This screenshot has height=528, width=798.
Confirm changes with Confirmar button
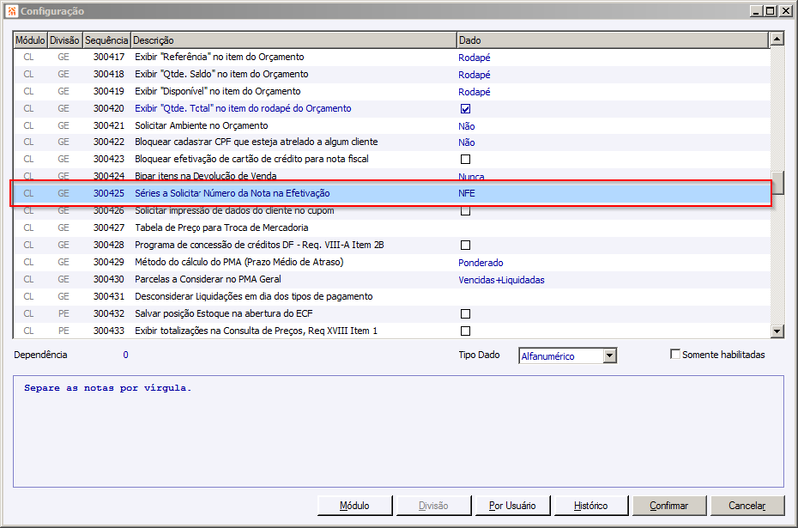(669, 506)
